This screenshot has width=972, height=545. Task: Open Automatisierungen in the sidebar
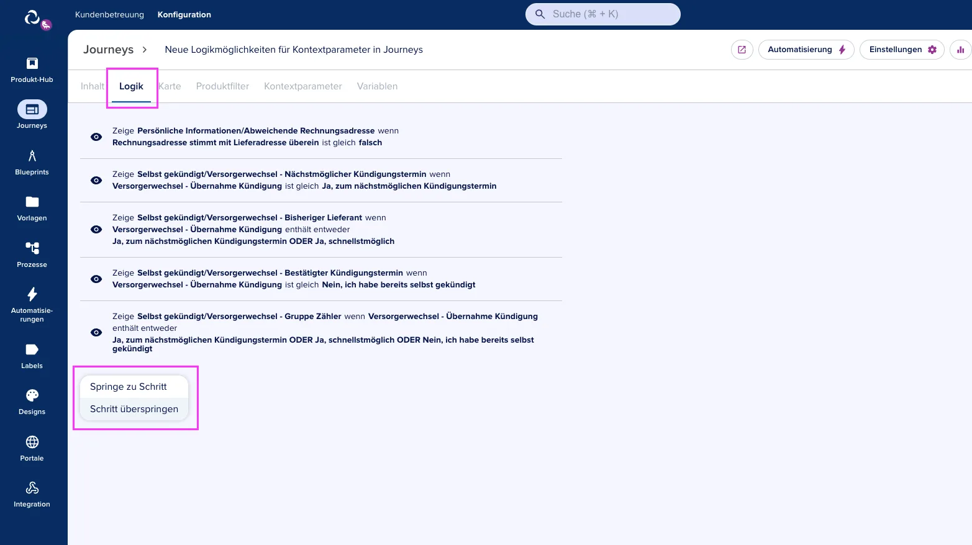pyautogui.click(x=32, y=305)
